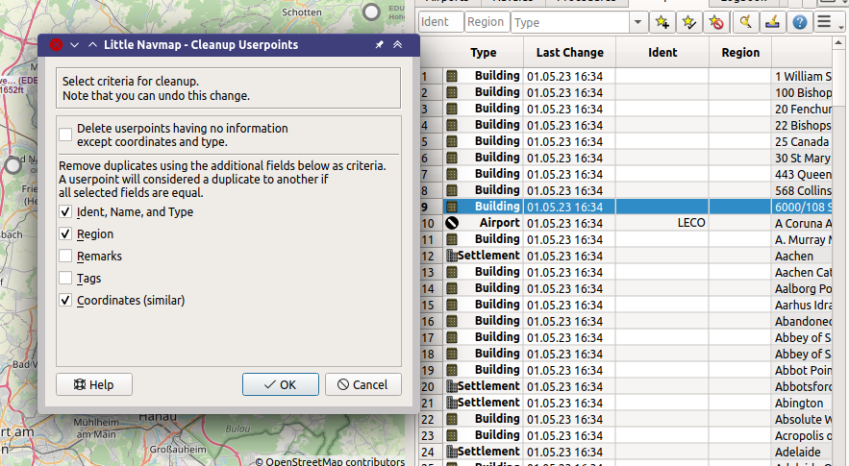Sort table by the Type column header

(x=483, y=53)
